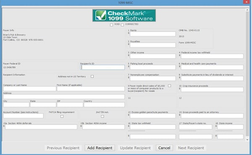The image size is (252, 155).
Task: Click the scrollbar up arrow
Action: tap(247, 10)
